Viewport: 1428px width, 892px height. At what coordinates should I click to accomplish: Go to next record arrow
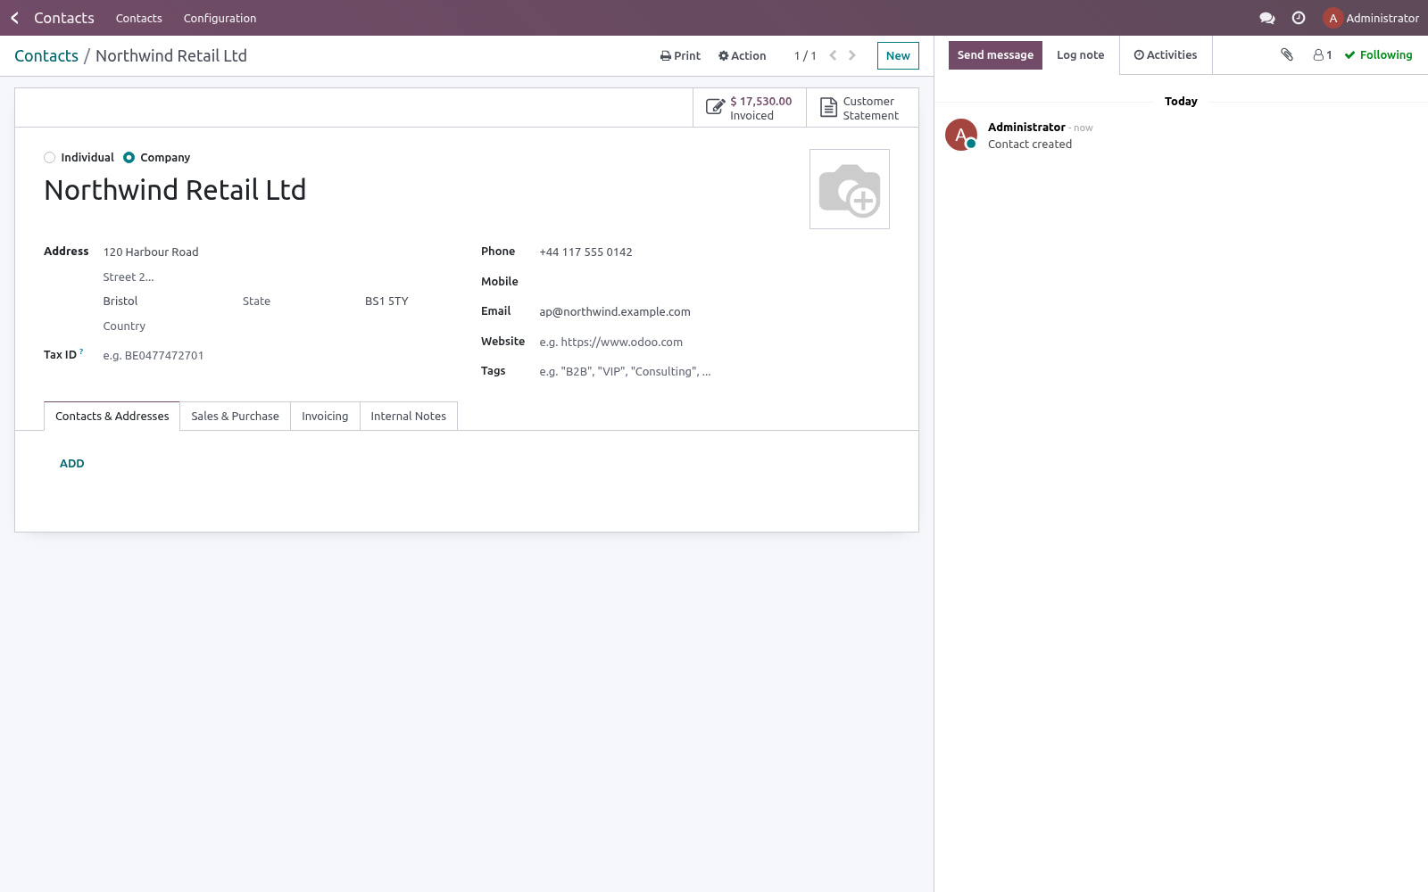click(852, 55)
